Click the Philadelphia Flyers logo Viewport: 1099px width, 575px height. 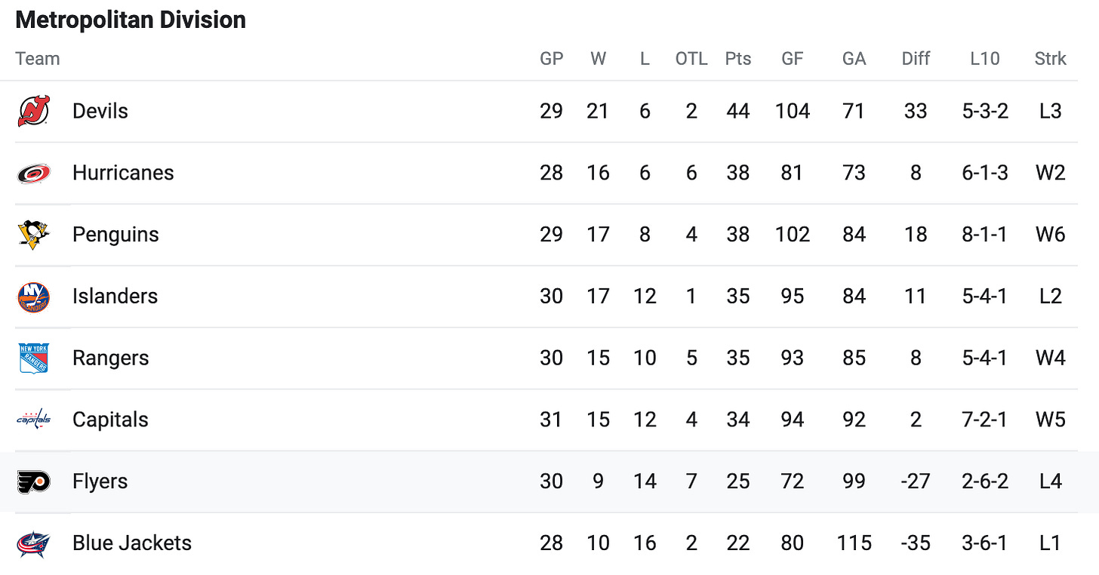coord(34,481)
